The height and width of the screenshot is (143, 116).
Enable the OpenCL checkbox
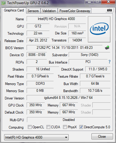tap(30, 127)
